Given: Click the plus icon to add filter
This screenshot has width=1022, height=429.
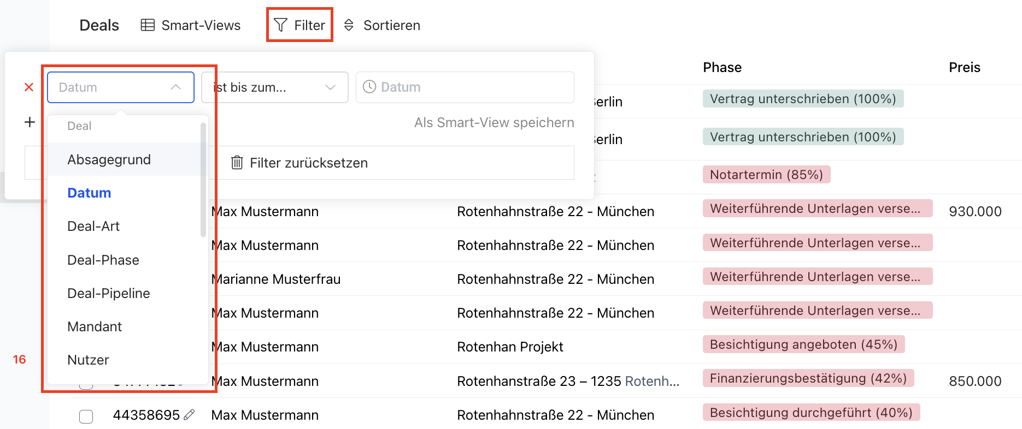Looking at the screenshot, I should tap(30, 122).
